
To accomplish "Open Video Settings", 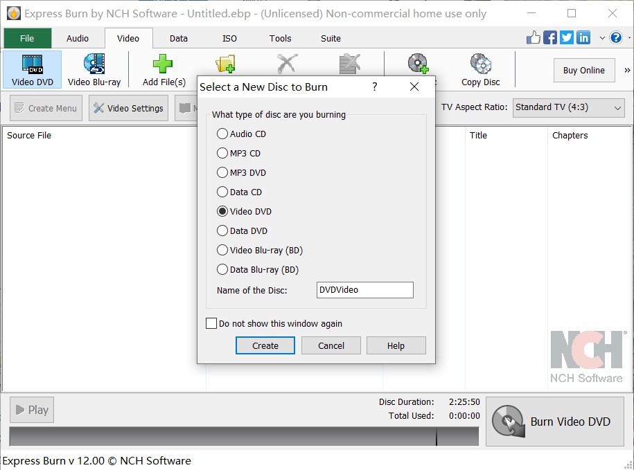I will [128, 108].
